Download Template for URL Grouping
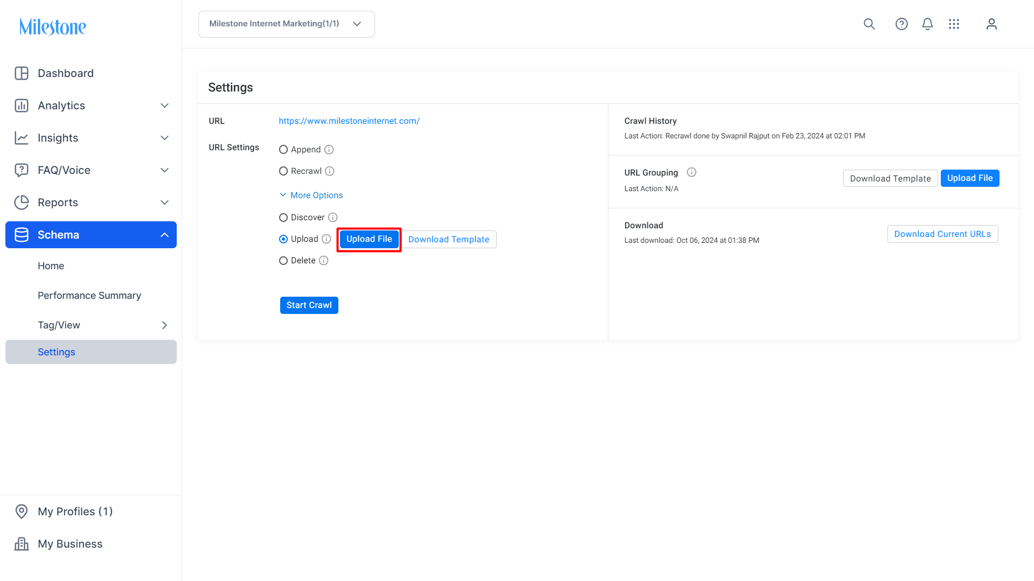 (x=891, y=178)
